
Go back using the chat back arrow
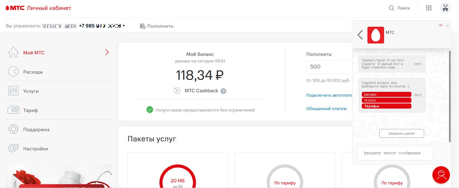(360, 35)
